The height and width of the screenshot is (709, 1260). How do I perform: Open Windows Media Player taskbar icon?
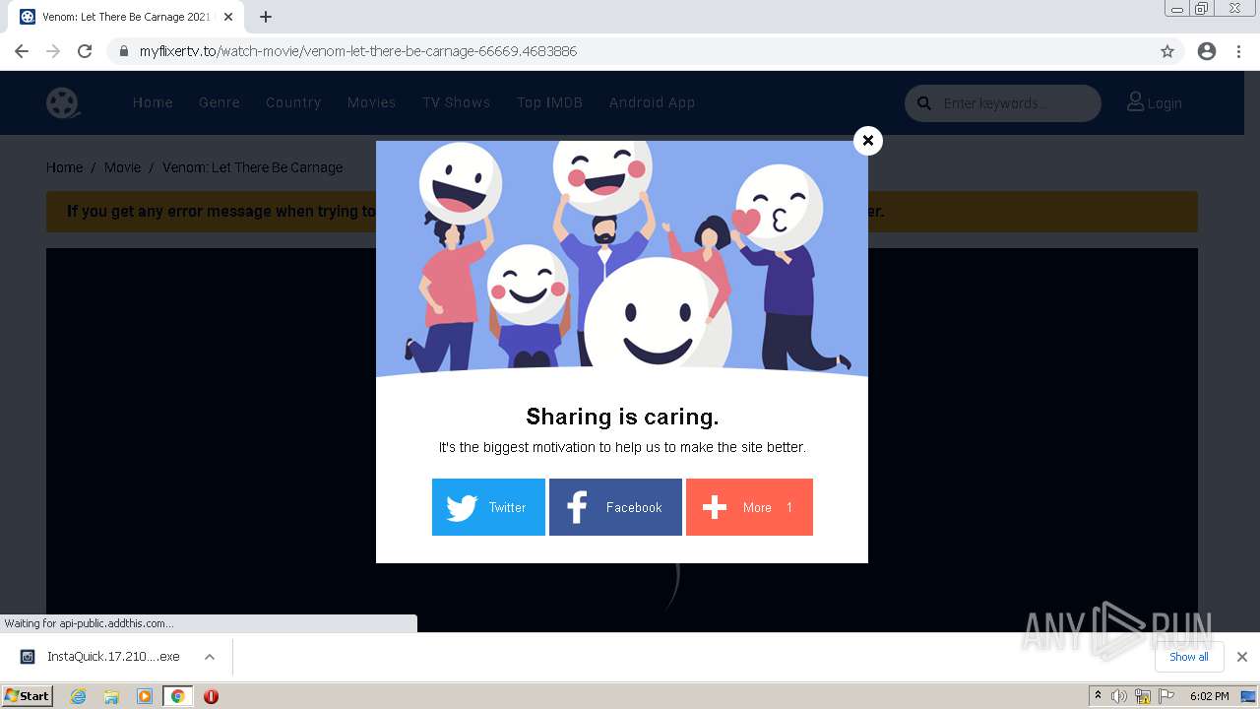[145, 696]
